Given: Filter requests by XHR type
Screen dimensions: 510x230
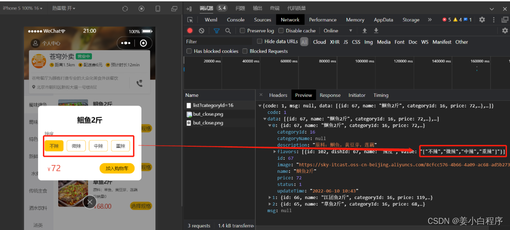Looking at the screenshot, I should [x=335, y=42].
